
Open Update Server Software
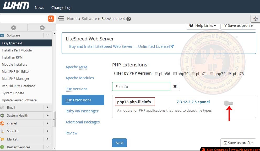point(19,100)
